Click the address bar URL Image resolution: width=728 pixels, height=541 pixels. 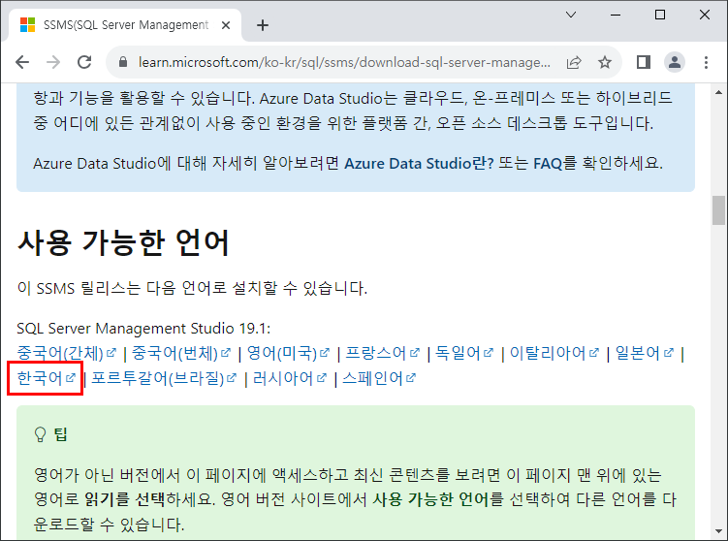[344, 62]
